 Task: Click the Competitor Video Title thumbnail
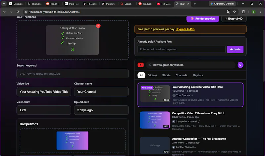click(x=155, y=120)
